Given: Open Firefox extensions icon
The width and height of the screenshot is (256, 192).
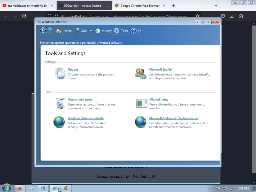Looking at the screenshot, I should pyautogui.click(x=241, y=16).
